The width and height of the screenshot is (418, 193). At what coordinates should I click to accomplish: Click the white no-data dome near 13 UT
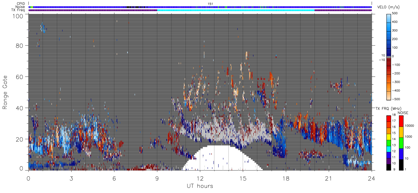pos(222,158)
